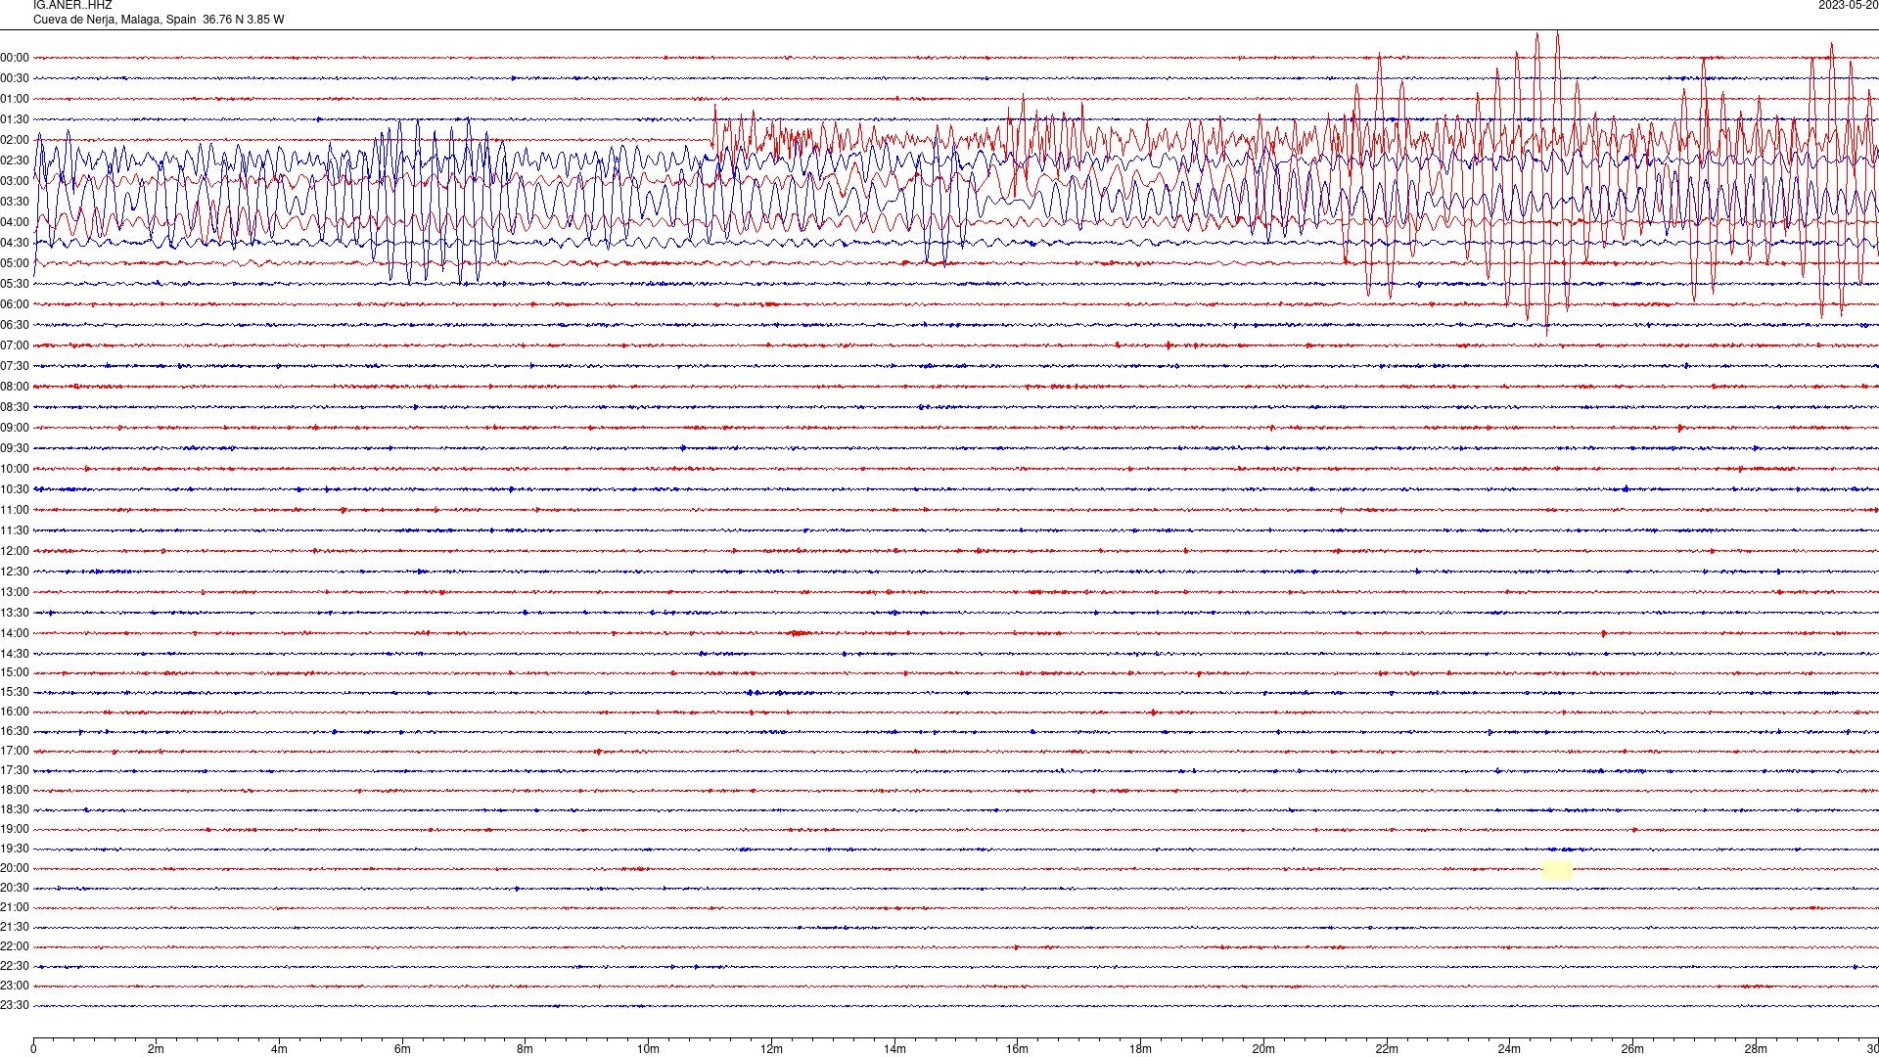
Task: Click the station code IG.ANER..HHZ
Action: [72, 5]
